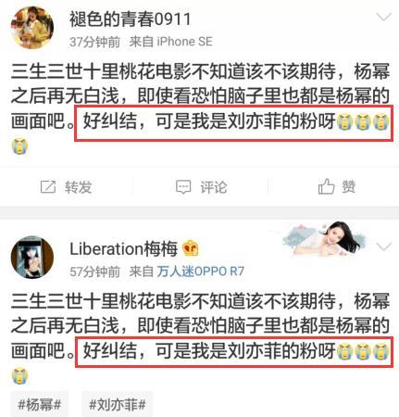
Task: Expand the first post's chevron menu
Action: tap(384, 17)
